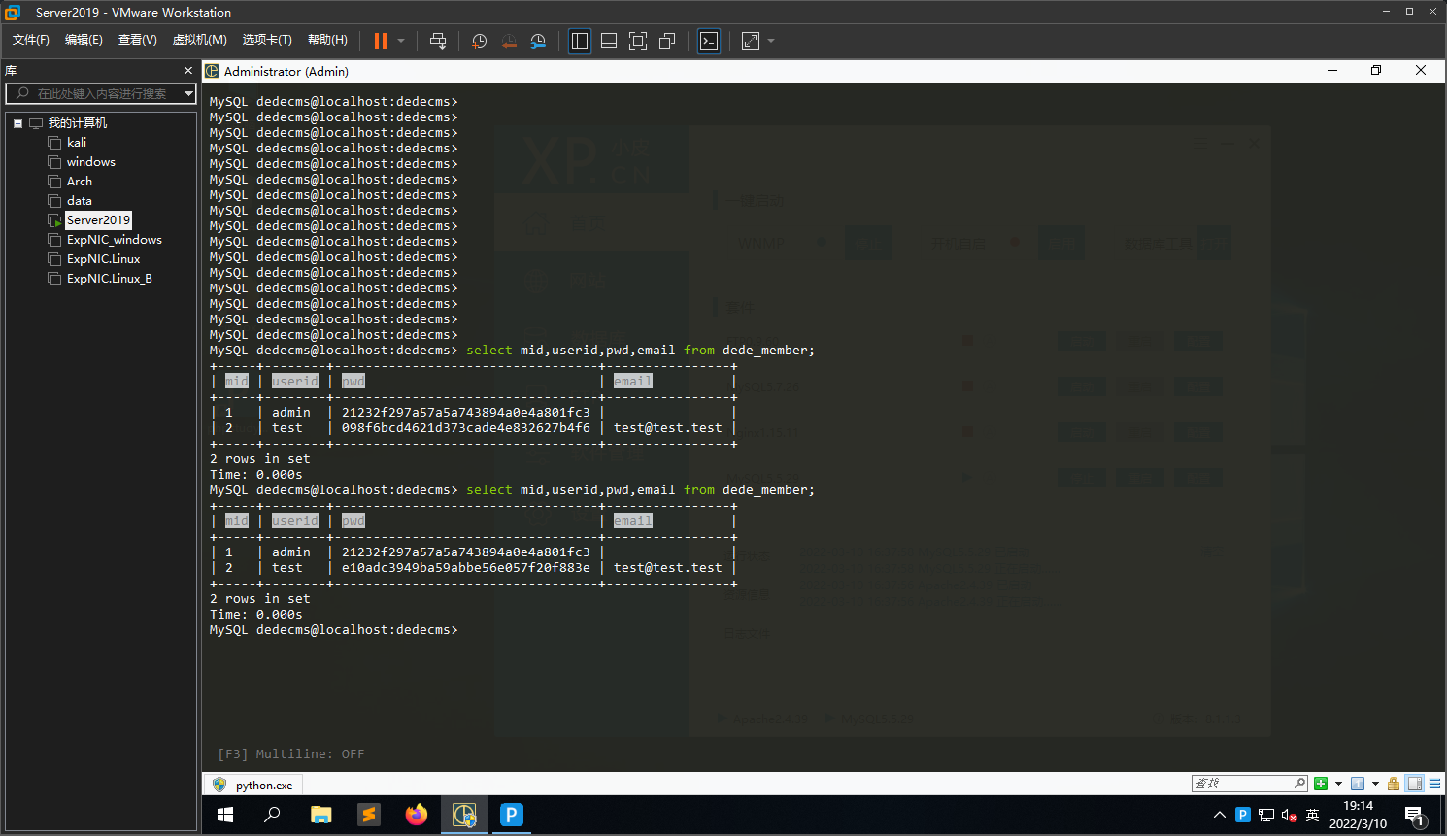1447x836 pixels.
Task: Open dropdown beside the consoles list icon
Action: coord(1375,784)
